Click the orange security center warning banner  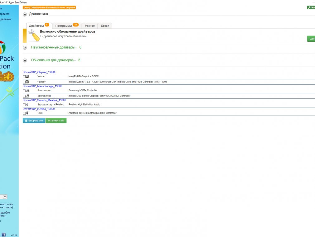(49, 7)
